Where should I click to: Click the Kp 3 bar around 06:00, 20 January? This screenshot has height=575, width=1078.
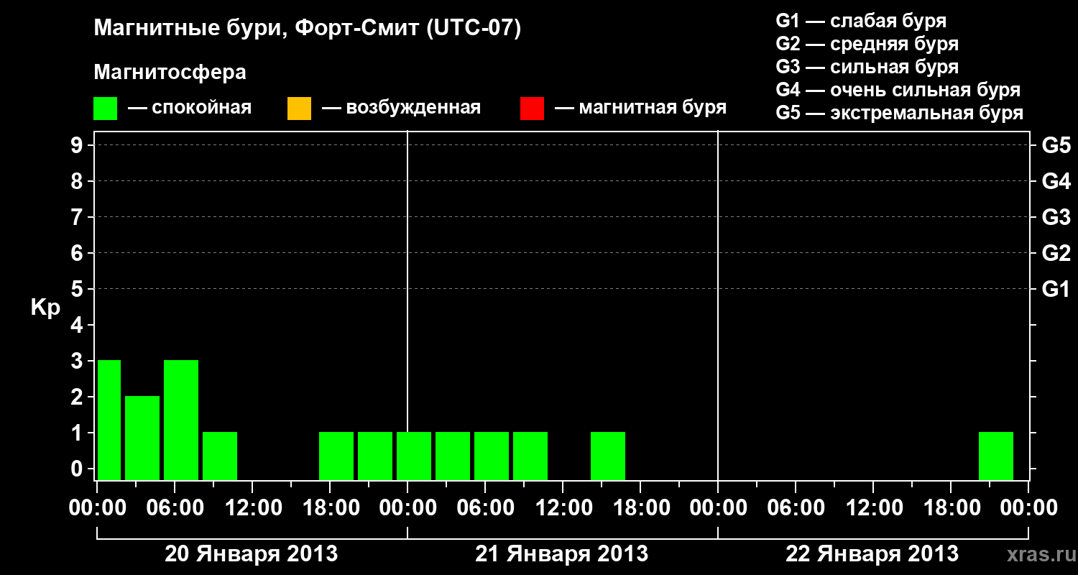coord(181,420)
